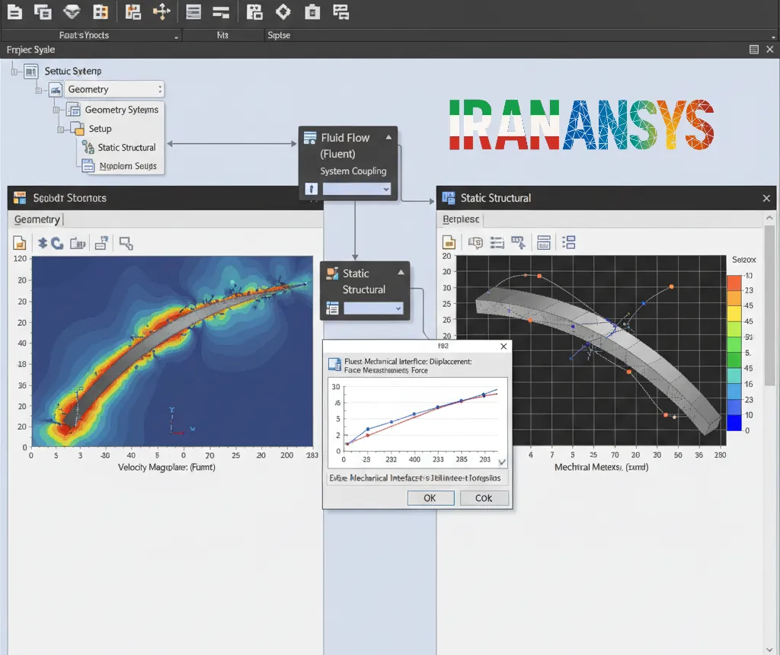
Task: Click the orange document icon in Static Structural toolbar
Action: [x=449, y=242]
